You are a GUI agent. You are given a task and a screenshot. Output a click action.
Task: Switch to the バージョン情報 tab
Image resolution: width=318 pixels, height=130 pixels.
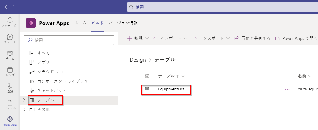pos(123,23)
